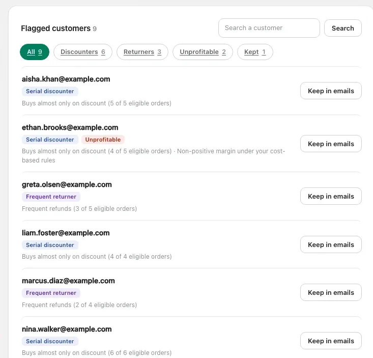The height and width of the screenshot is (358, 373).
Task: Click the aisha.khan@example.com email text
Action: (x=66, y=79)
